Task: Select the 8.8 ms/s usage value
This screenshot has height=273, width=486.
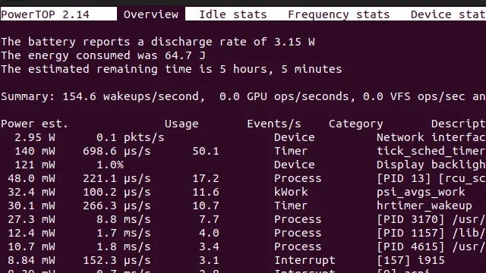Action: 123,219
